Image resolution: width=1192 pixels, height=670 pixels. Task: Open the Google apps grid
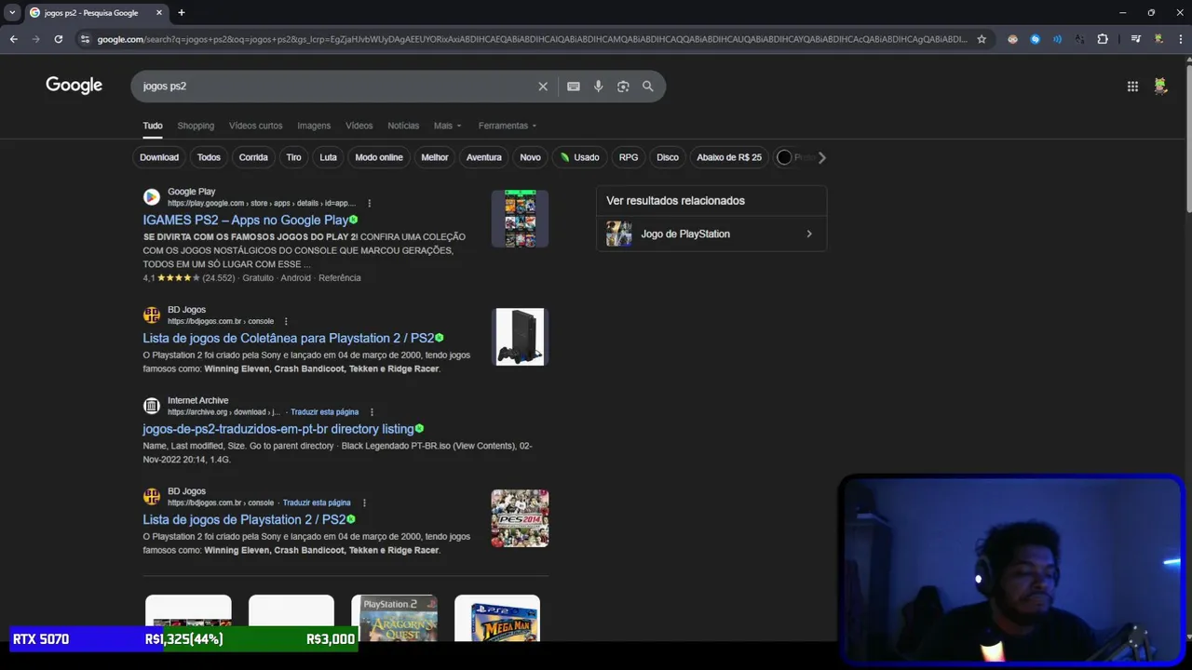pos(1132,87)
